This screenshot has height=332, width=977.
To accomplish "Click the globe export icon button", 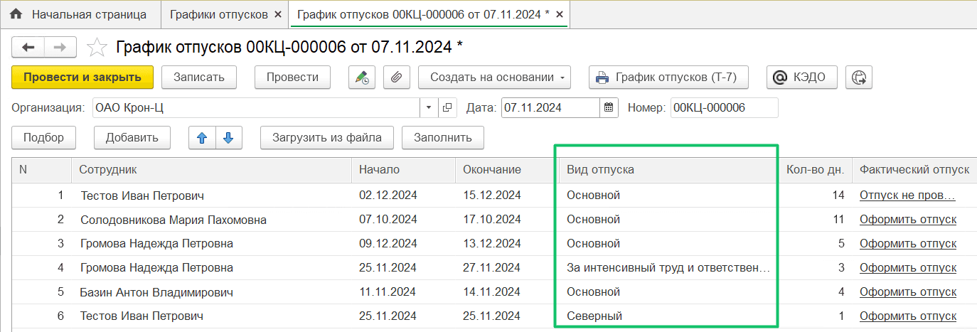I will [x=859, y=77].
